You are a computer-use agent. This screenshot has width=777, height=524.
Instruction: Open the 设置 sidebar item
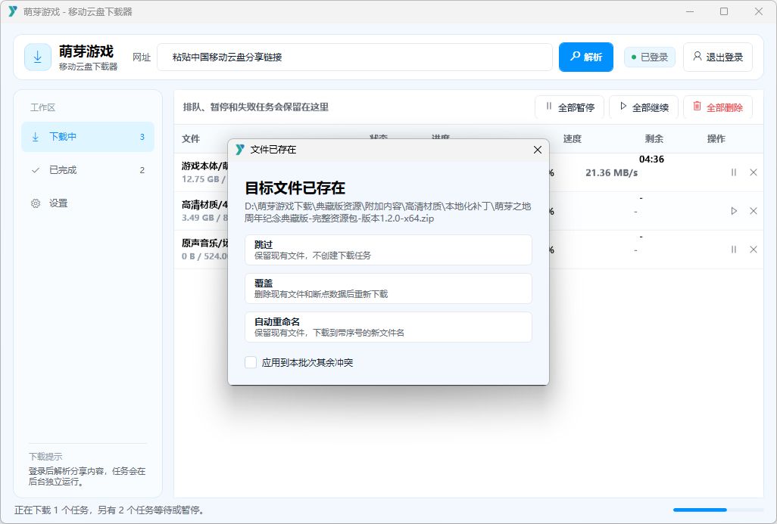click(88, 203)
